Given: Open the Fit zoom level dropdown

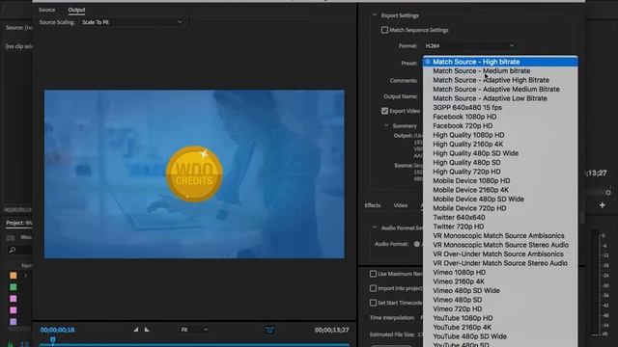Looking at the screenshot, I should (194, 330).
